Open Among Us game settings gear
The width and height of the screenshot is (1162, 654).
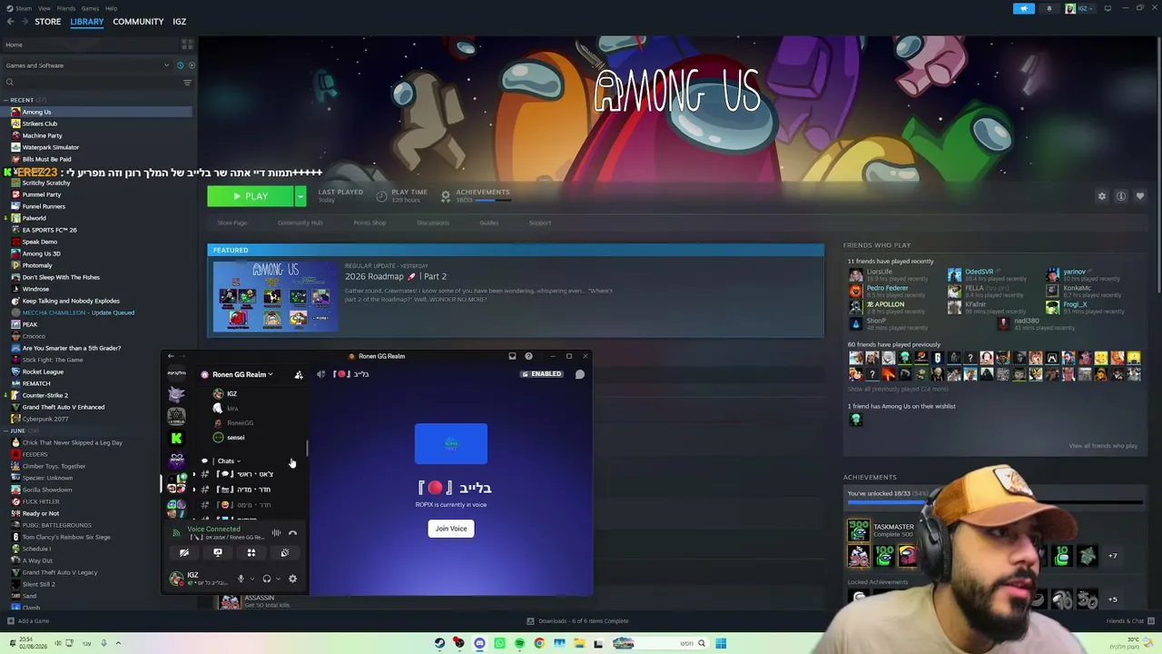tap(1102, 196)
